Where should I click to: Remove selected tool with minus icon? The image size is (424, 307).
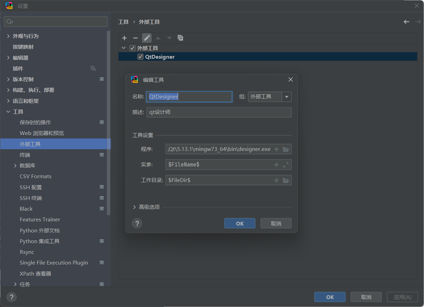135,38
